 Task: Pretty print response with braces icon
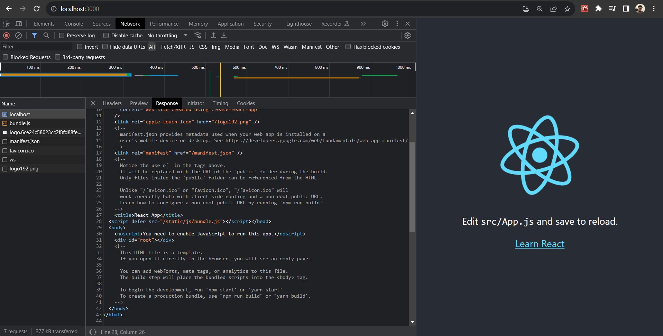[x=93, y=332]
